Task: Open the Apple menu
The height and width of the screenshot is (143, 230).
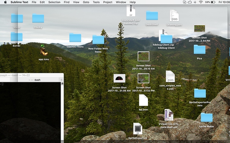Action: pos(5,2)
